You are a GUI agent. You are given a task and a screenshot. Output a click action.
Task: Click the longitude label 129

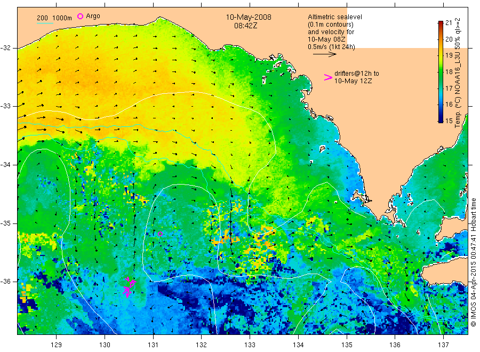pyautogui.click(x=57, y=345)
